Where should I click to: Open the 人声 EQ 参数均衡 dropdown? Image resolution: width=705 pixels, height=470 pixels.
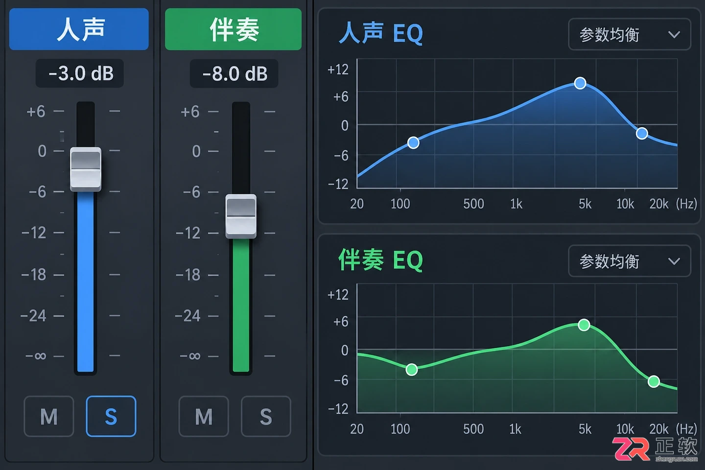click(x=630, y=34)
